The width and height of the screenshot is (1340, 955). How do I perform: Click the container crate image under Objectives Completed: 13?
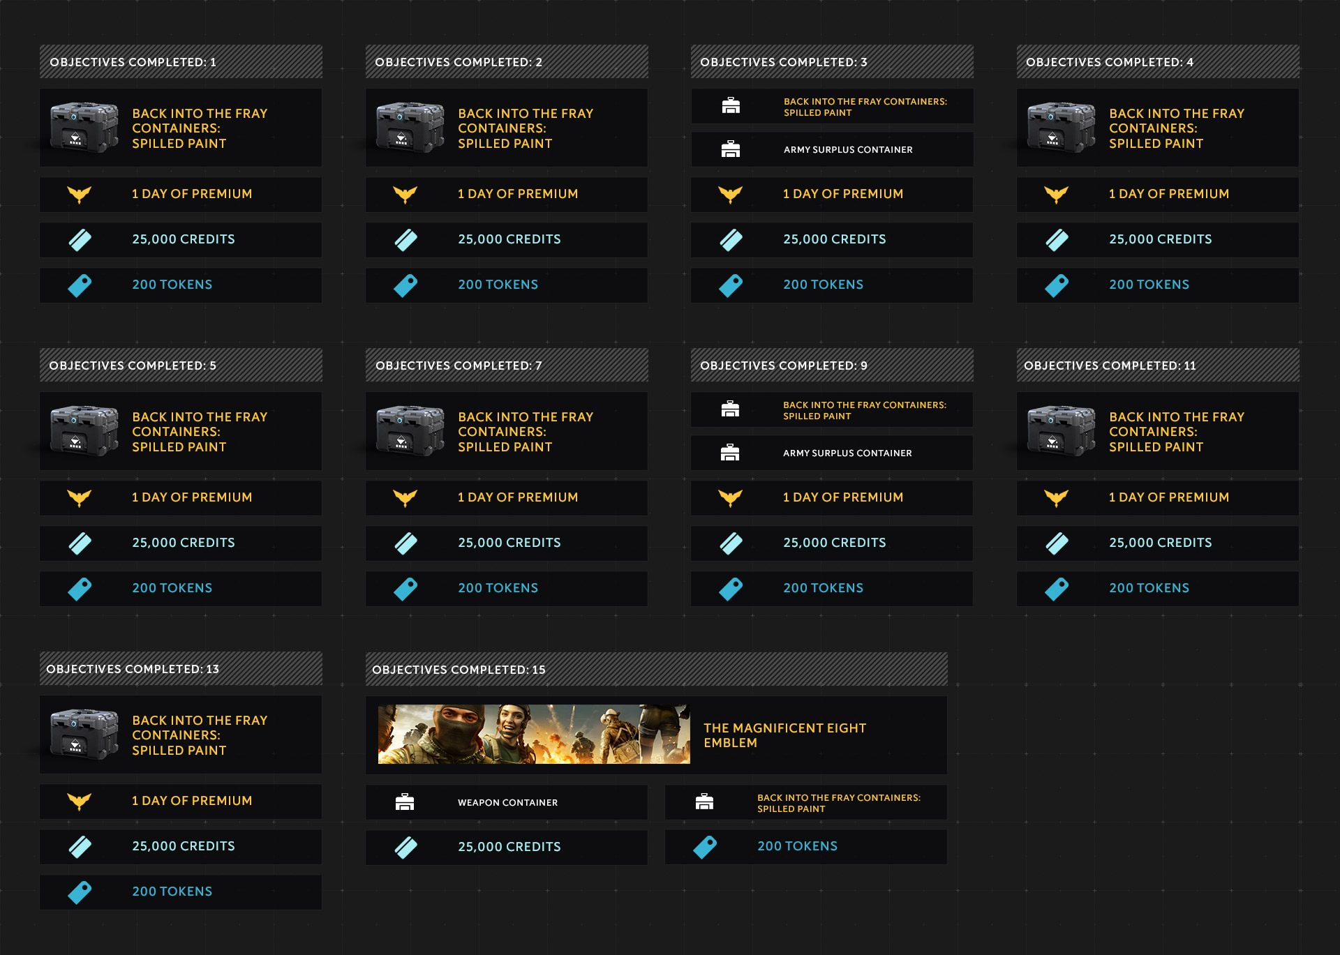click(84, 735)
